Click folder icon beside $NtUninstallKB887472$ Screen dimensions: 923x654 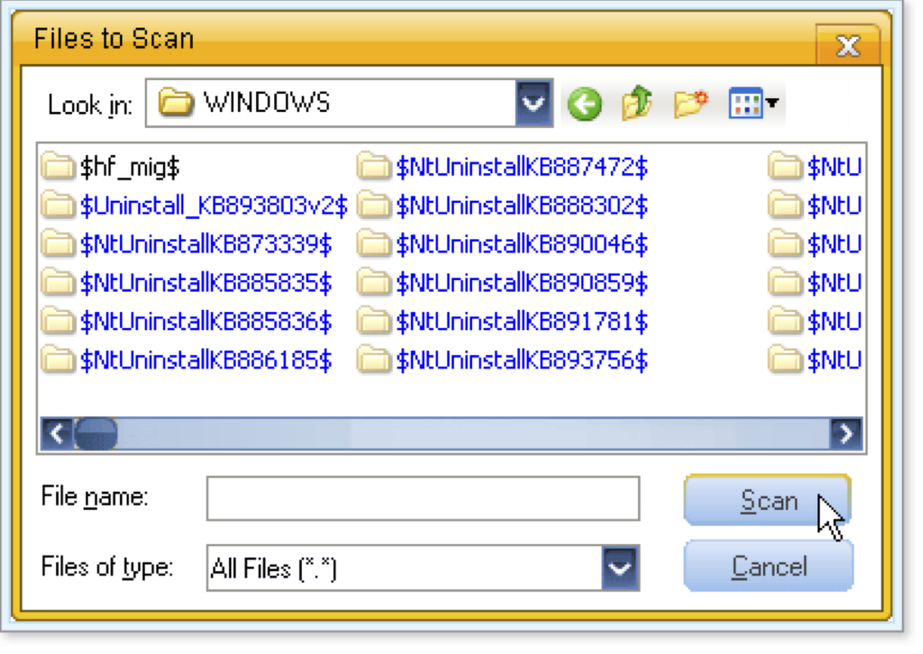click(x=375, y=167)
